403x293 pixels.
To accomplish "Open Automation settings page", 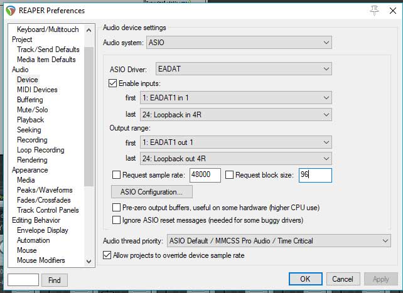I will tap(33, 240).
